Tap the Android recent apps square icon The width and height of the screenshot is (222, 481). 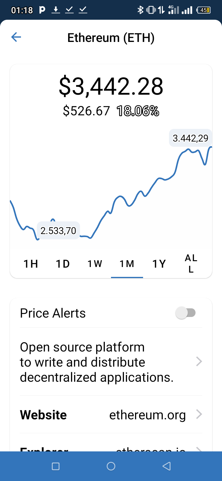(x=55, y=466)
